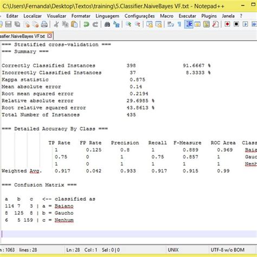Click the value '43.8613 %'

(140, 108)
